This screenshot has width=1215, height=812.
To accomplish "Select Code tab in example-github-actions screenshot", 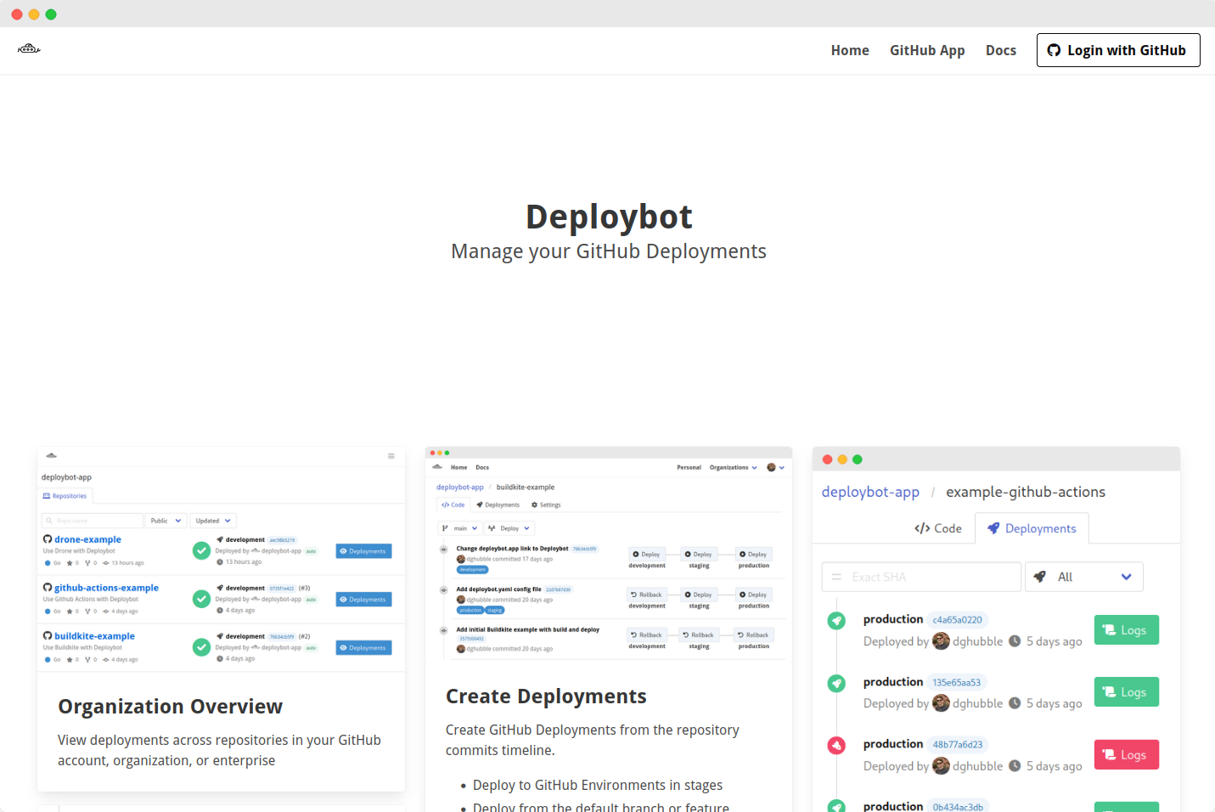I will [938, 528].
